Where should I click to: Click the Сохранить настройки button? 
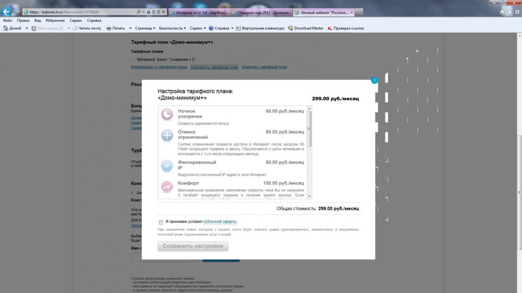[193, 246]
